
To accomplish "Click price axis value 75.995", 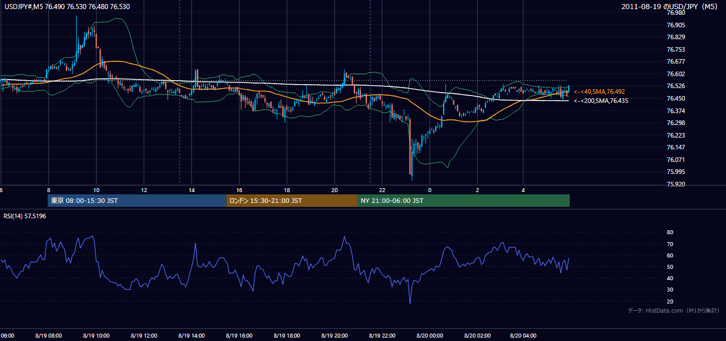I will click(675, 172).
